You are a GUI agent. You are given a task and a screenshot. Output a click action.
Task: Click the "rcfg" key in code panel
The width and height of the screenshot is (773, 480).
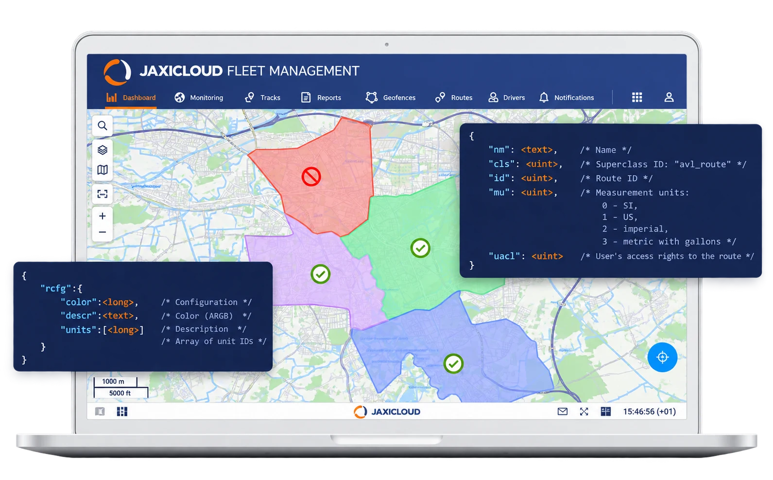(x=55, y=289)
